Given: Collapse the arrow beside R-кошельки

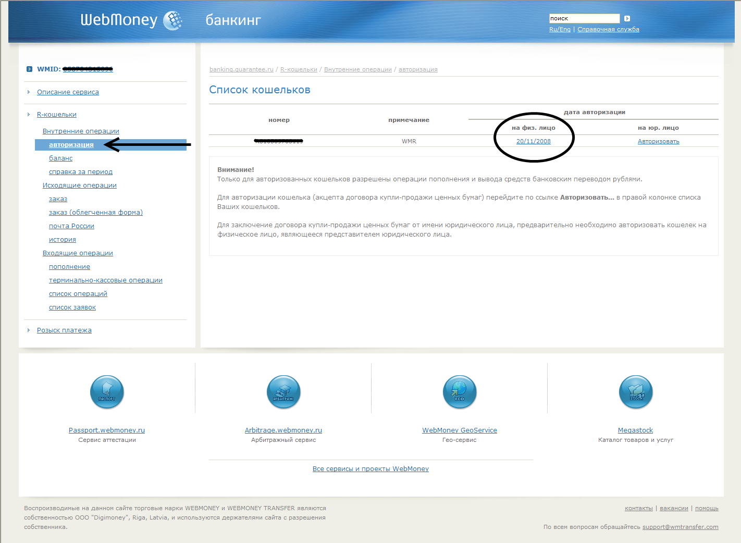Looking at the screenshot, I should [x=29, y=114].
